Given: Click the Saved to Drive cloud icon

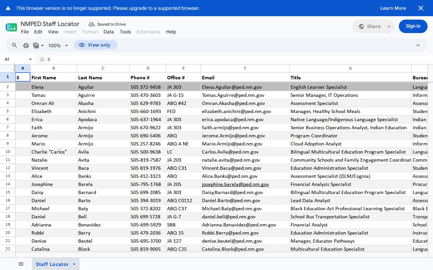Looking at the screenshot, I should [92, 24].
